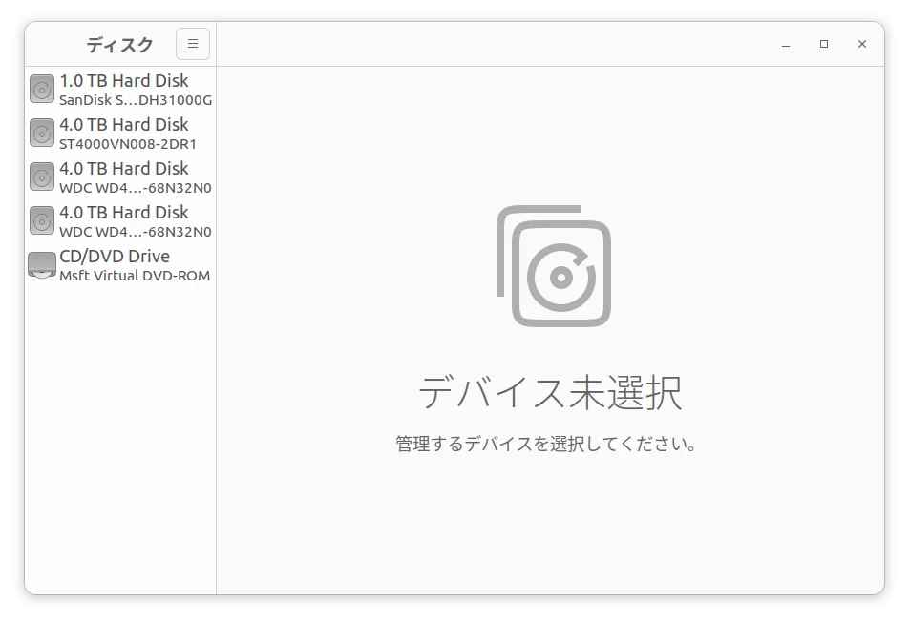The image size is (909, 622).
Task: Select the Msft Virtual DVD-ROM text
Action: [x=135, y=276]
